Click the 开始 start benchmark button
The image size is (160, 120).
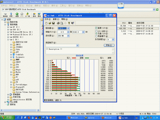[x=109, y=45]
